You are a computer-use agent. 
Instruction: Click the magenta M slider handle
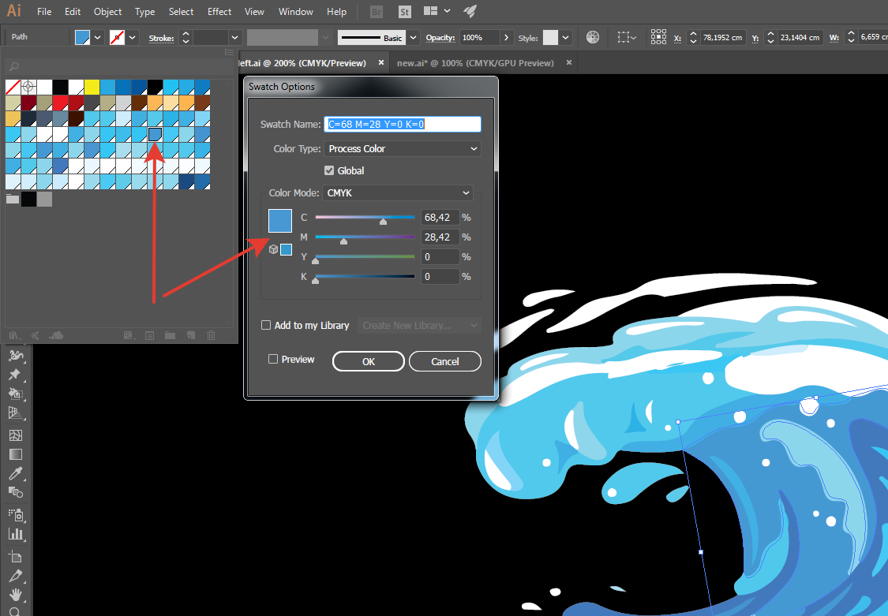344,241
